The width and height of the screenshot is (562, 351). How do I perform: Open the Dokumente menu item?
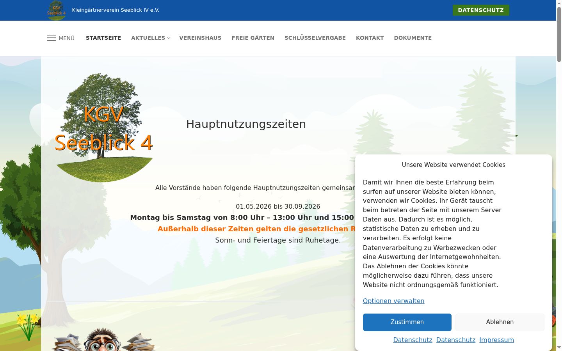point(413,38)
